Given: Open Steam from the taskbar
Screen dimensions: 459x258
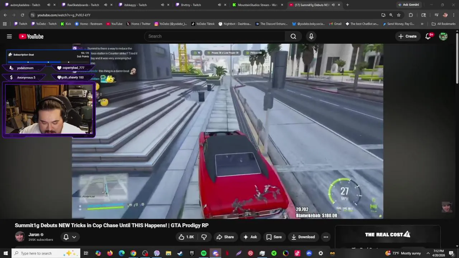Looking at the screenshot, I should pos(180,253).
